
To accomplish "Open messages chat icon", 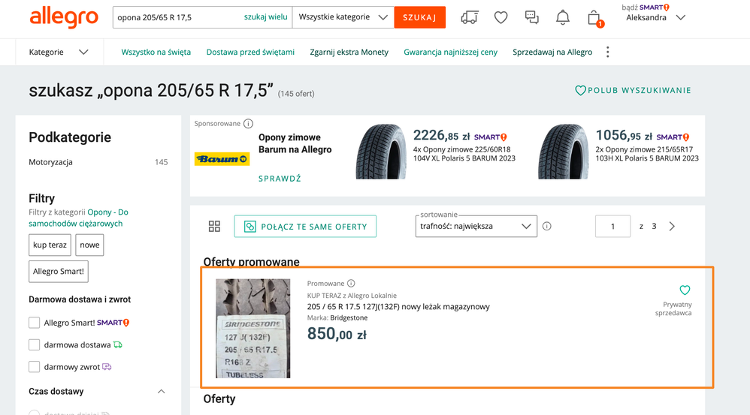I will click(x=531, y=18).
